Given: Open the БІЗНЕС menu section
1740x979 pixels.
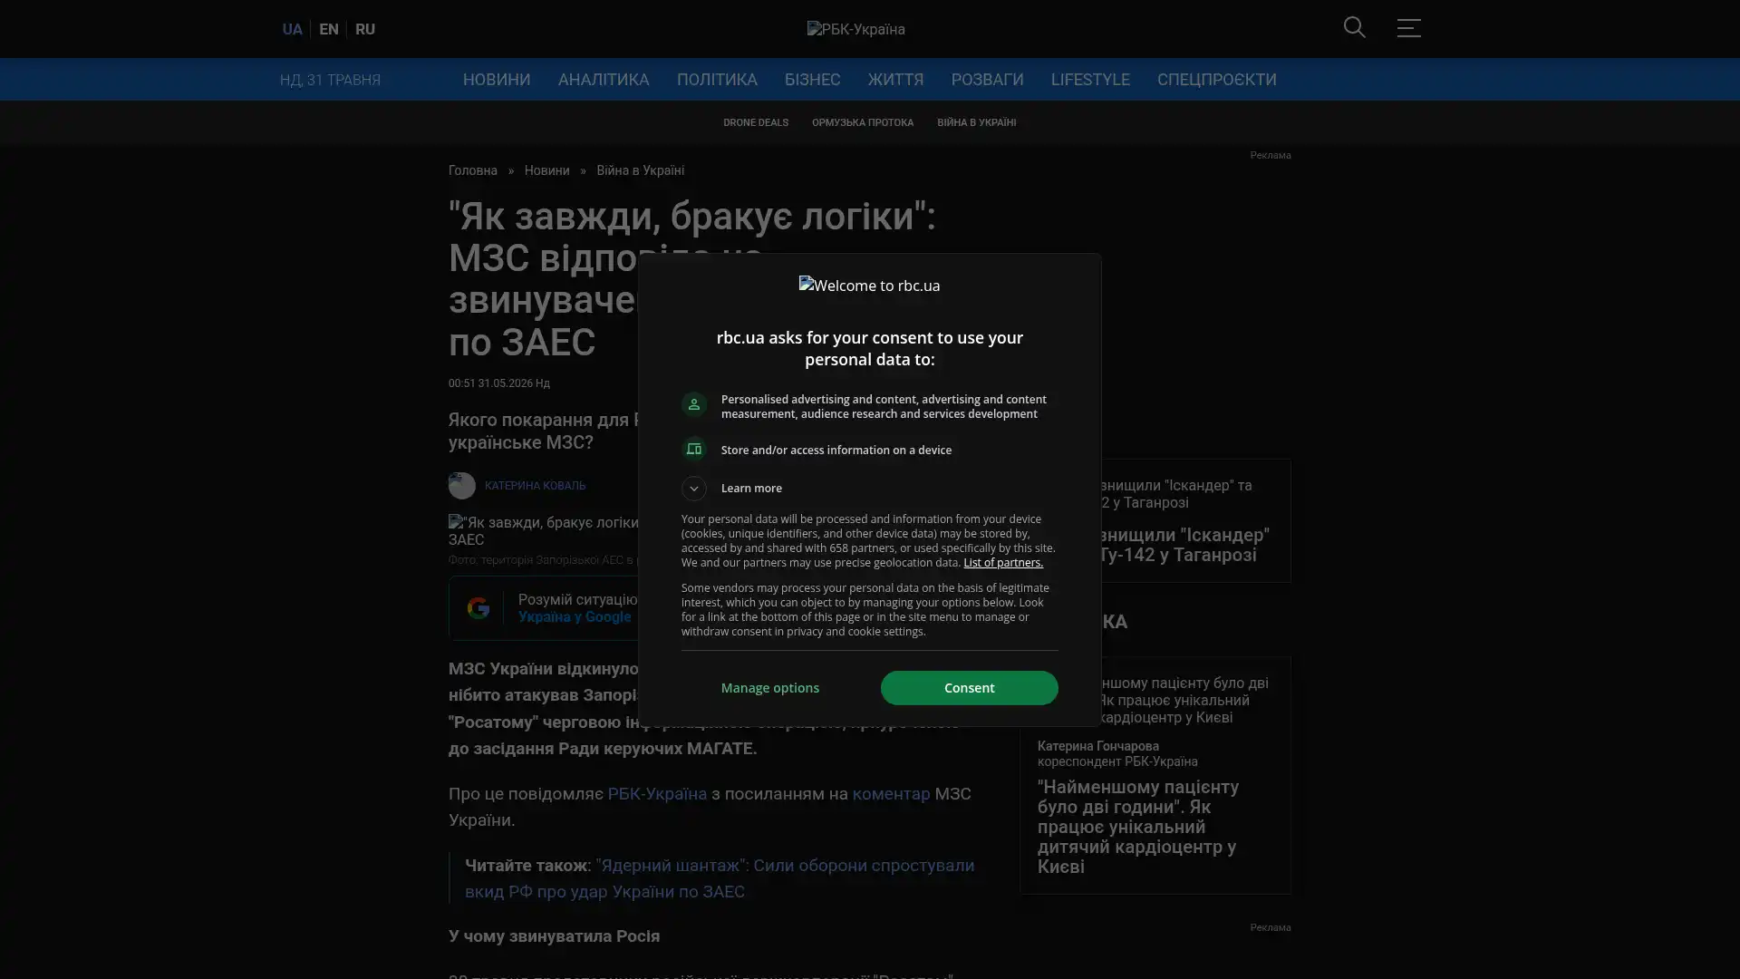Looking at the screenshot, I should click(x=812, y=80).
